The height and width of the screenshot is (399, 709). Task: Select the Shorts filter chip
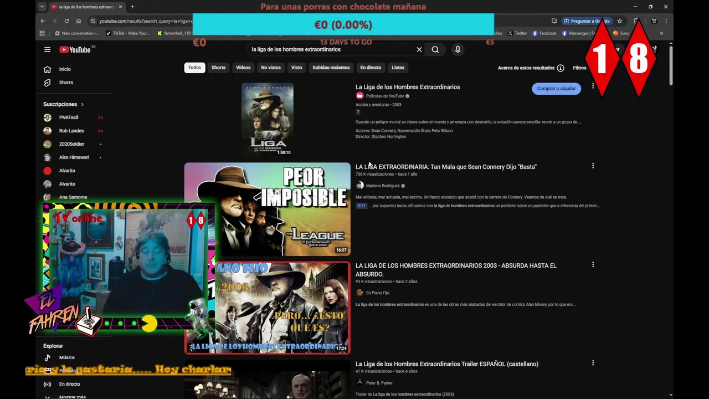pyautogui.click(x=218, y=68)
